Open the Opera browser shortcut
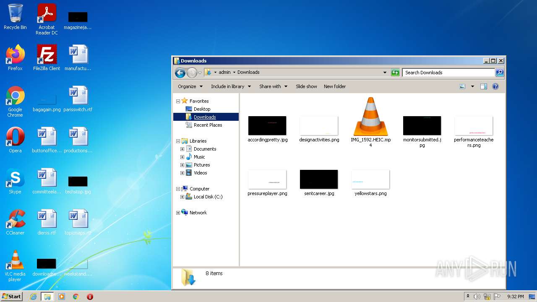 15,140
